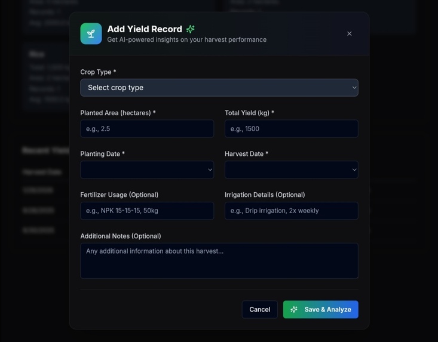Screen dimensions: 438x342
Task: Click the green plant sprout logo icon
Action: [x=91, y=34]
